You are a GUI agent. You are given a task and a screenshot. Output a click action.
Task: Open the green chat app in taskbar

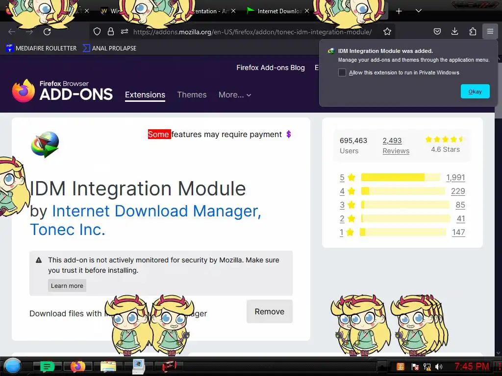47,366
